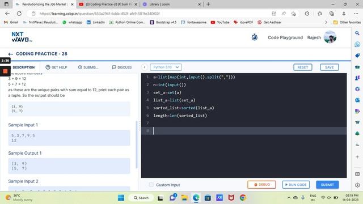363x204 pixels.
Task: Expand bookmarks overflow chevron
Action: 326,22
